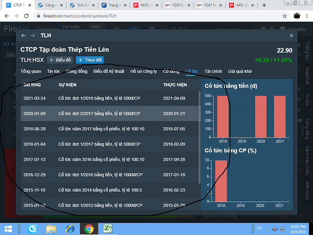This screenshot has width=313, height=235.
Task: Click the 2021-04-09 execution date cell
Action: [174, 98]
